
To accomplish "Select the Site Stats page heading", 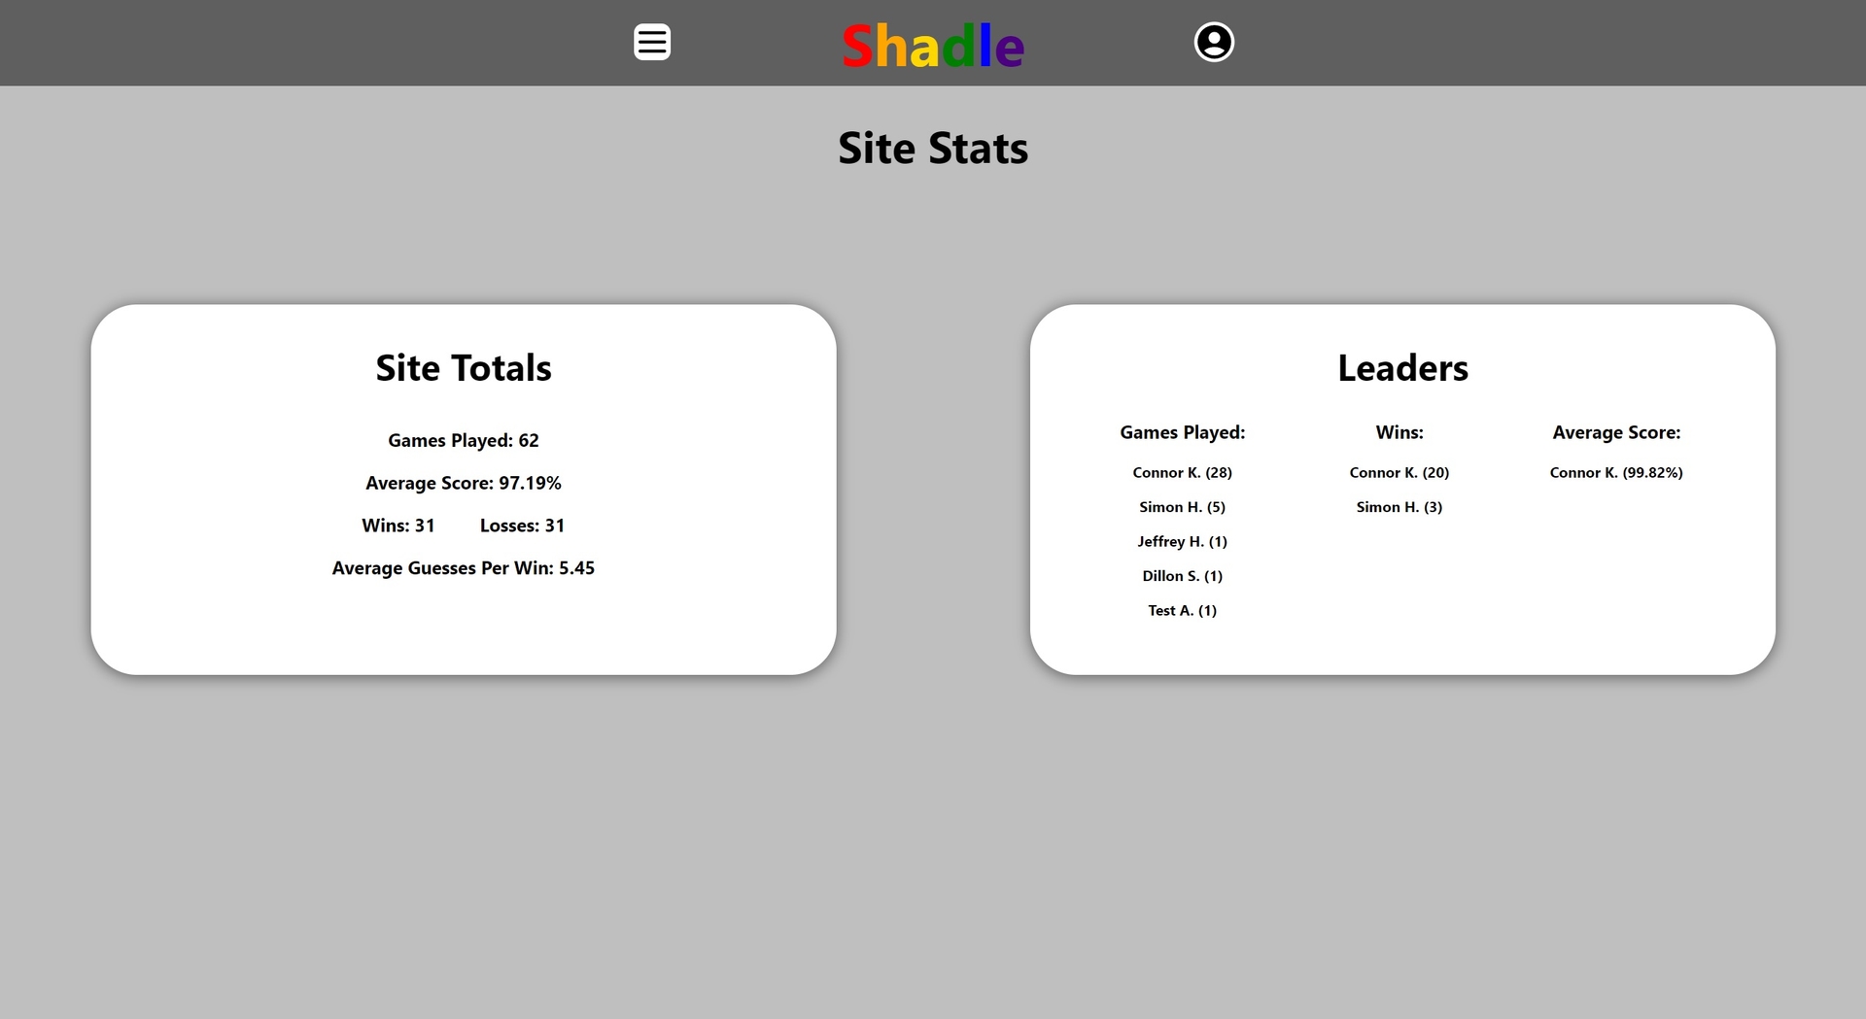I will 933,149.
